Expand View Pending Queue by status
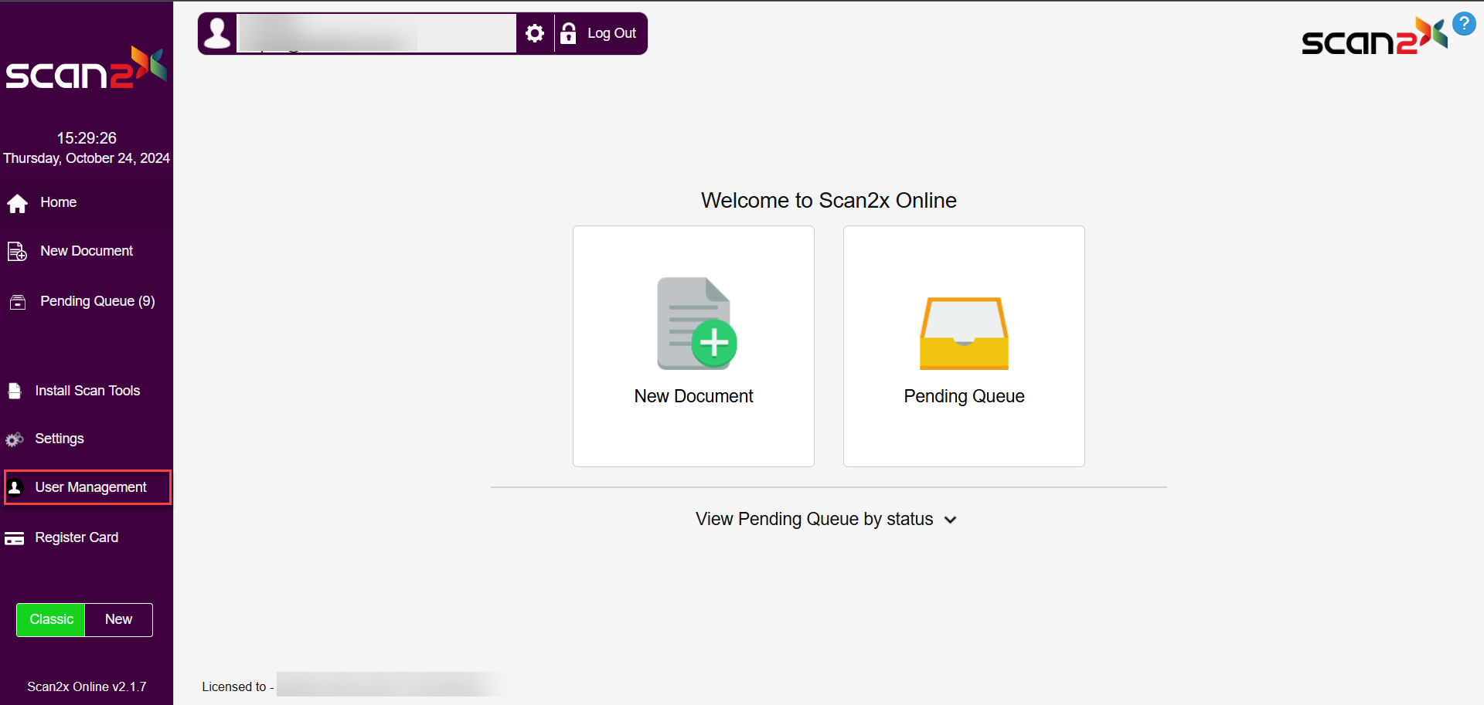Image resolution: width=1484 pixels, height=705 pixels. point(814,519)
